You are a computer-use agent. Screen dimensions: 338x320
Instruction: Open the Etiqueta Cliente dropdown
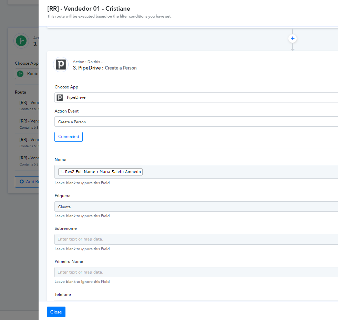tap(196, 206)
